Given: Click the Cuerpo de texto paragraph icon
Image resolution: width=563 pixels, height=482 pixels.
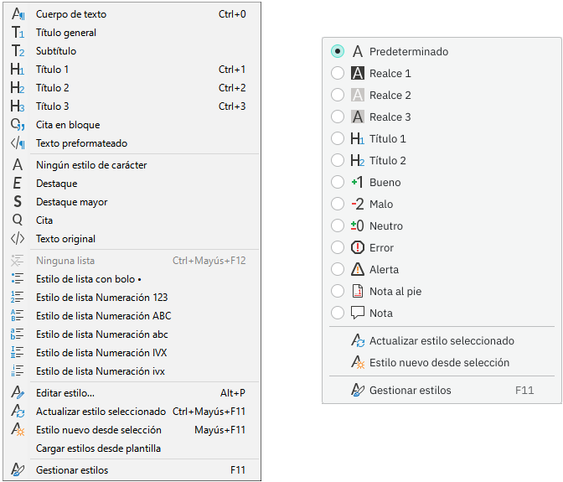Looking at the screenshot, I should 18,14.
